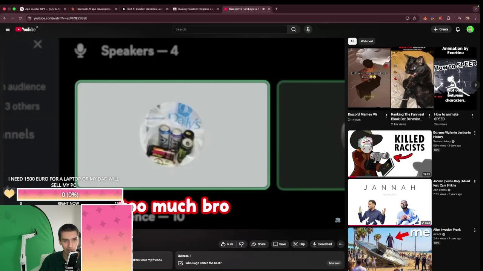This screenshot has height=271, width=483.
Task: Click install app icon in address bar
Action: tap(407, 18)
